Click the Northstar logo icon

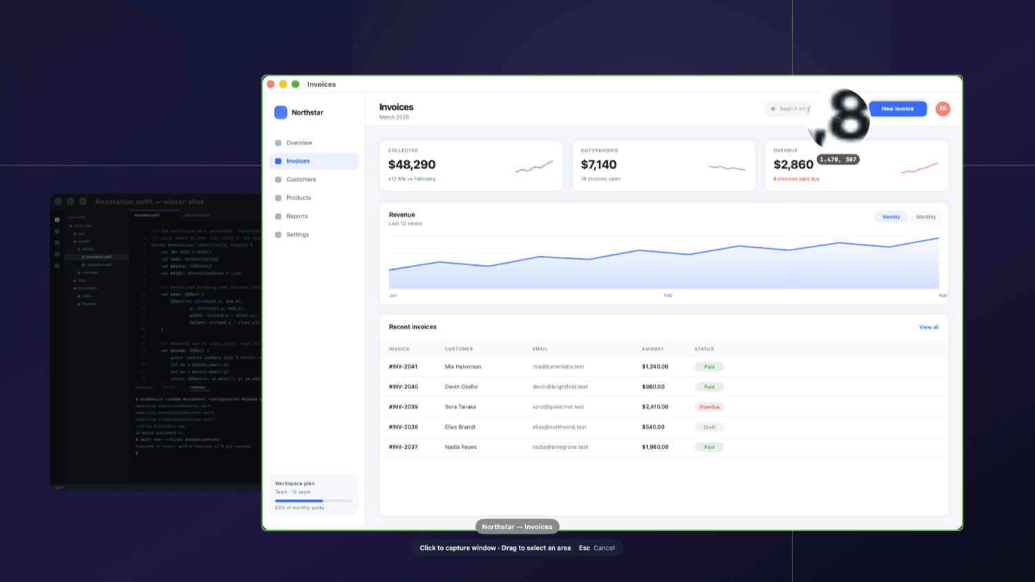281,113
